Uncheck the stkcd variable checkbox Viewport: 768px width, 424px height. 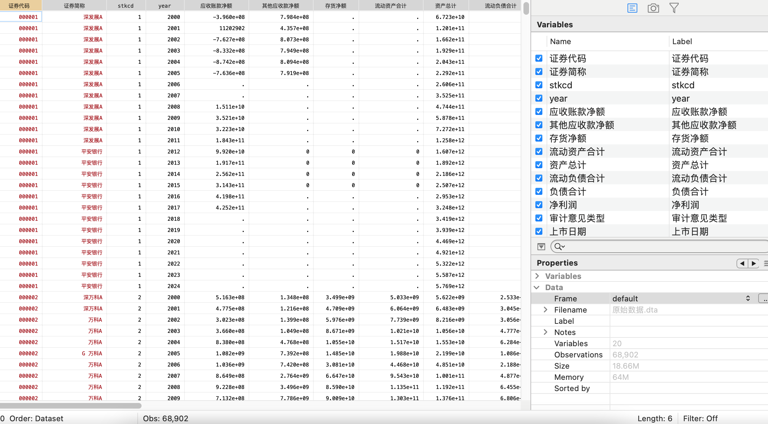539,85
